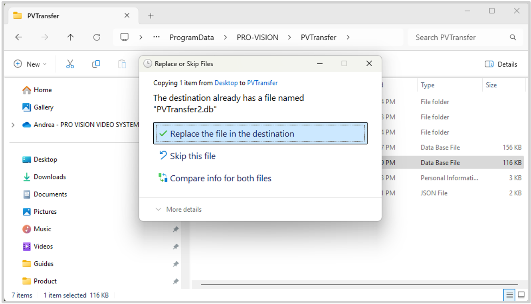Sort by the Size column header
The height and width of the screenshot is (304, 531).
pos(504,85)
